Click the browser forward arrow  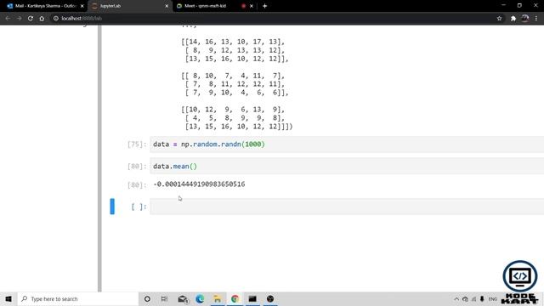pyautogui.click(x=19, y=19)
